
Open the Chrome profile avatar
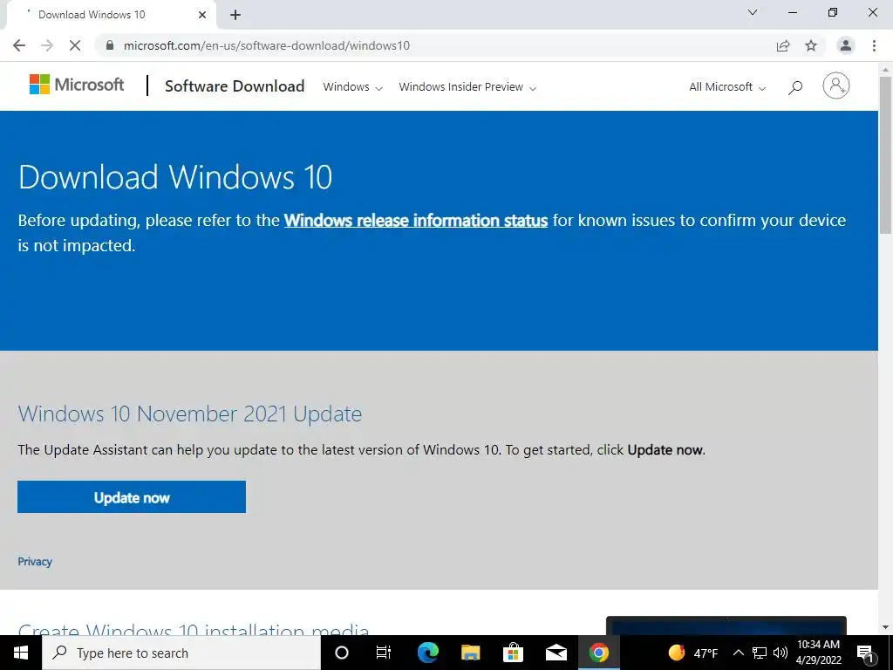846,45
